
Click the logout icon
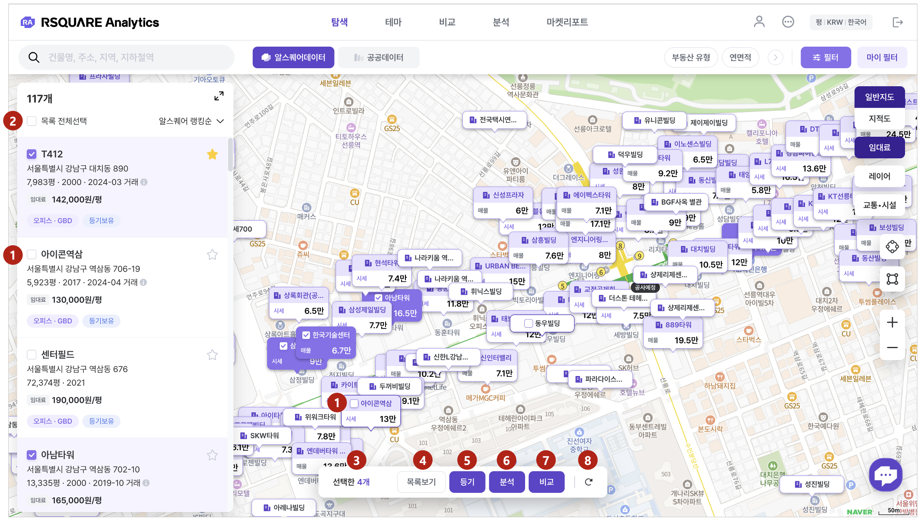tap(897, 22)
